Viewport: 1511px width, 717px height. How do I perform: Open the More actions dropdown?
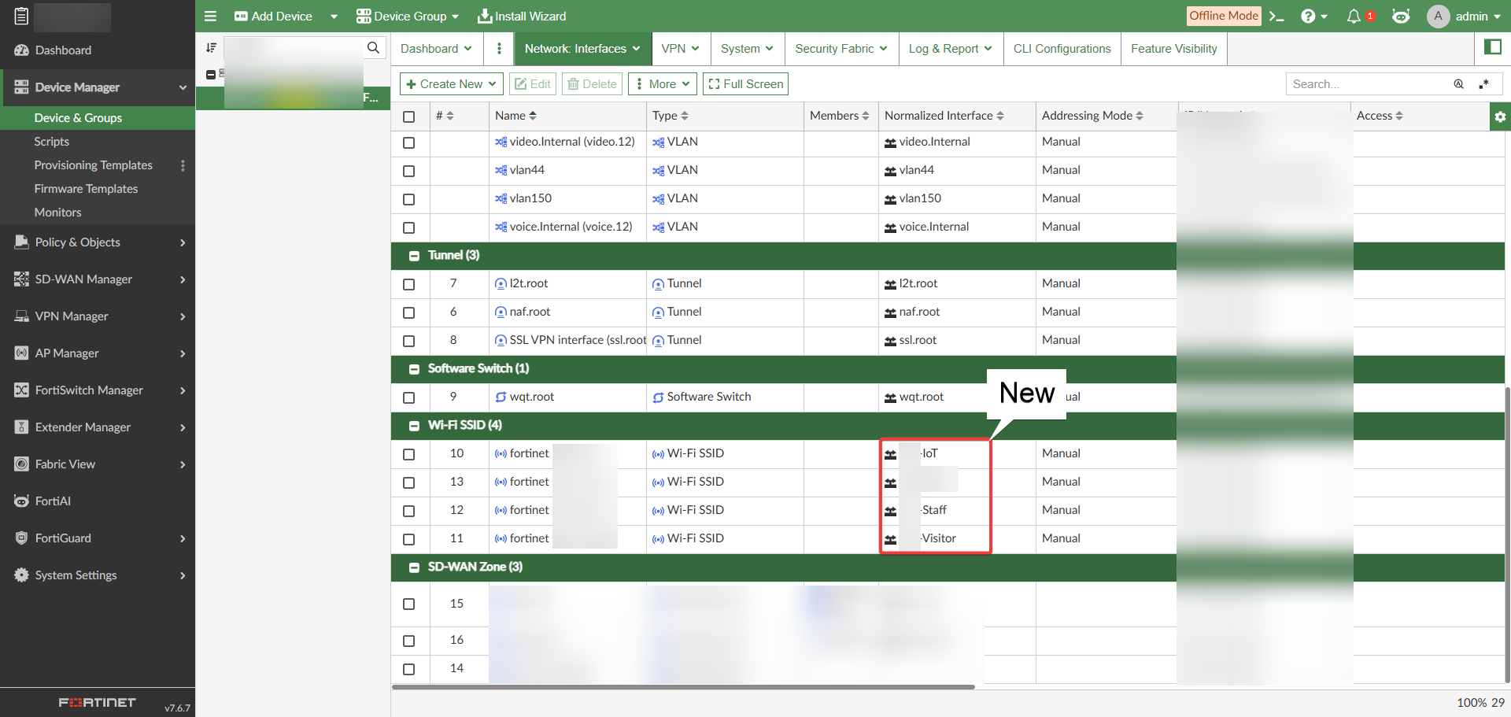click(x=663, y=84)
